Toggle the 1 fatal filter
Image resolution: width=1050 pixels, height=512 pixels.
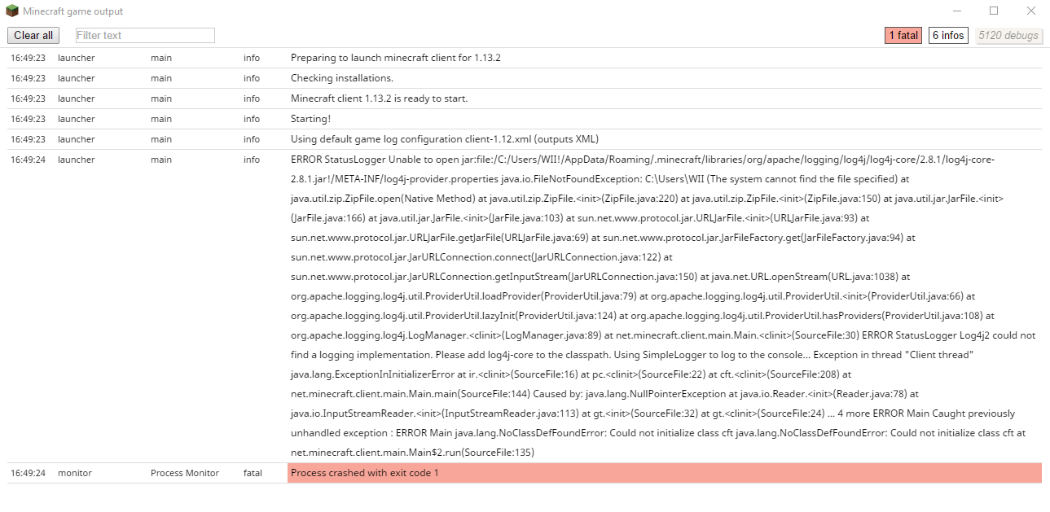click(903, 36)
